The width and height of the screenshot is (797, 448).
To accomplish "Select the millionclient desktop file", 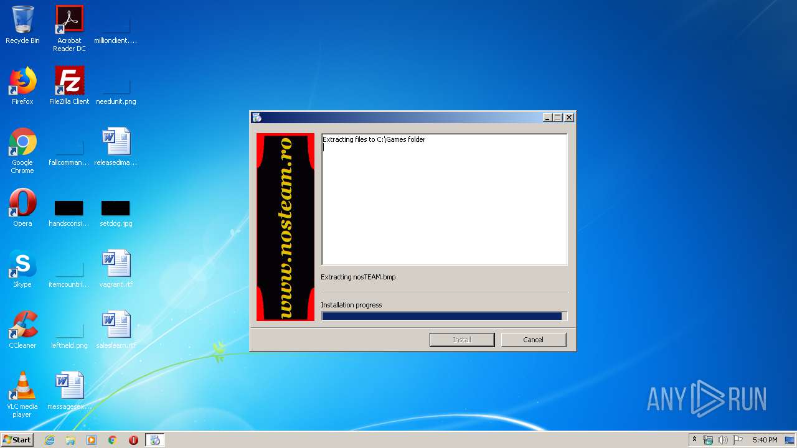I will point(116,29).
